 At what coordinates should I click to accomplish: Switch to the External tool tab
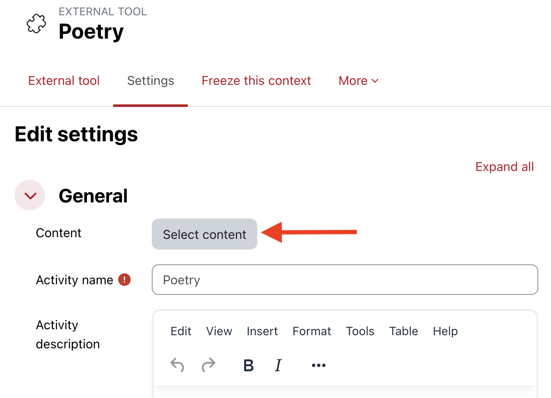64,81
